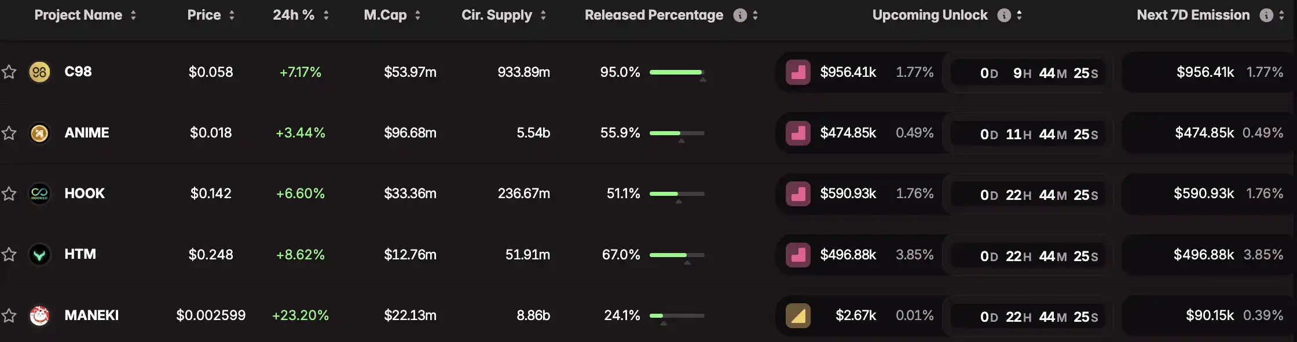Click the C98 token logo icon
Viewport: 1297px width, 342px height.
(39, 72)
